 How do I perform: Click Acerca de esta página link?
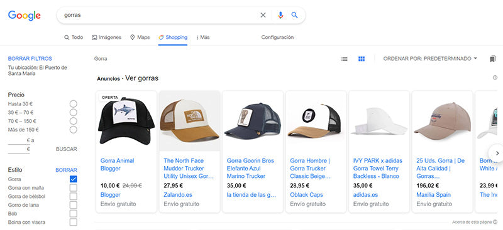tap(472, 222)
